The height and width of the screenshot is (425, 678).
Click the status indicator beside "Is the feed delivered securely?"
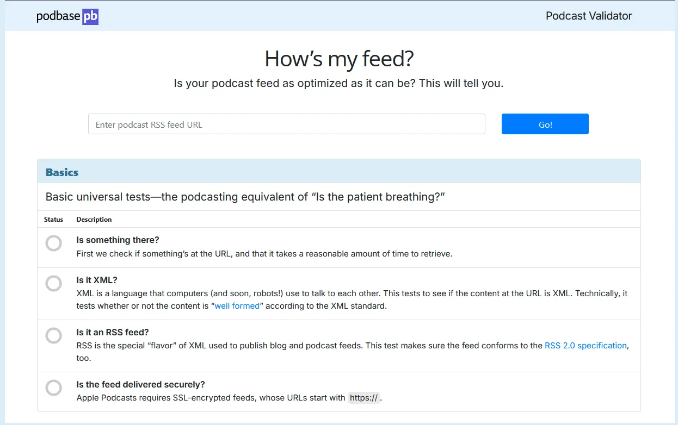[x=53, y=387]
